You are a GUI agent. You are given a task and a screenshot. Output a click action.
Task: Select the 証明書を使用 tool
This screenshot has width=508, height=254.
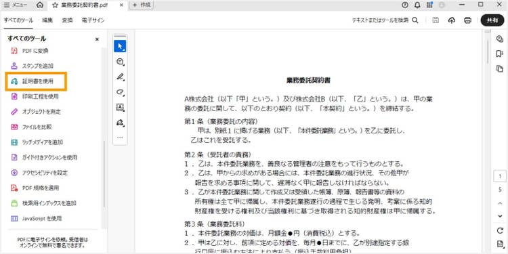37,81
